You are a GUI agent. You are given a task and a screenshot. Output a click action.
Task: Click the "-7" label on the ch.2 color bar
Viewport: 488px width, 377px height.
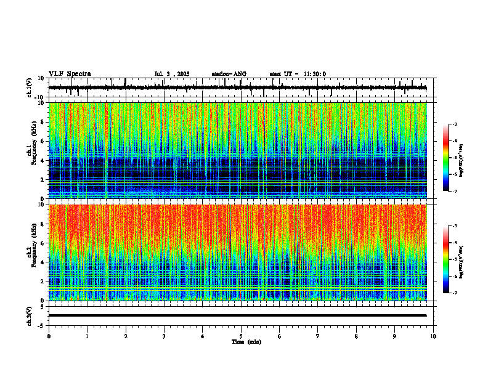point(455,293)
